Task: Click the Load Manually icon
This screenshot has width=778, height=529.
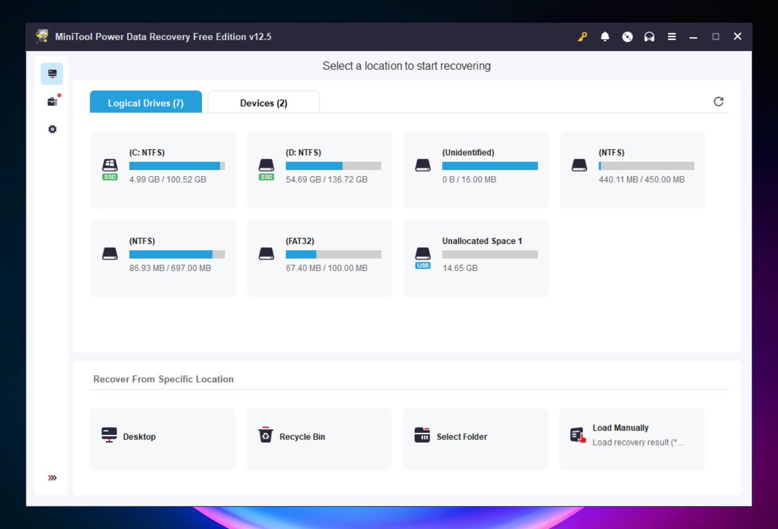Action: pyautogui.click(x=578, y=435)
